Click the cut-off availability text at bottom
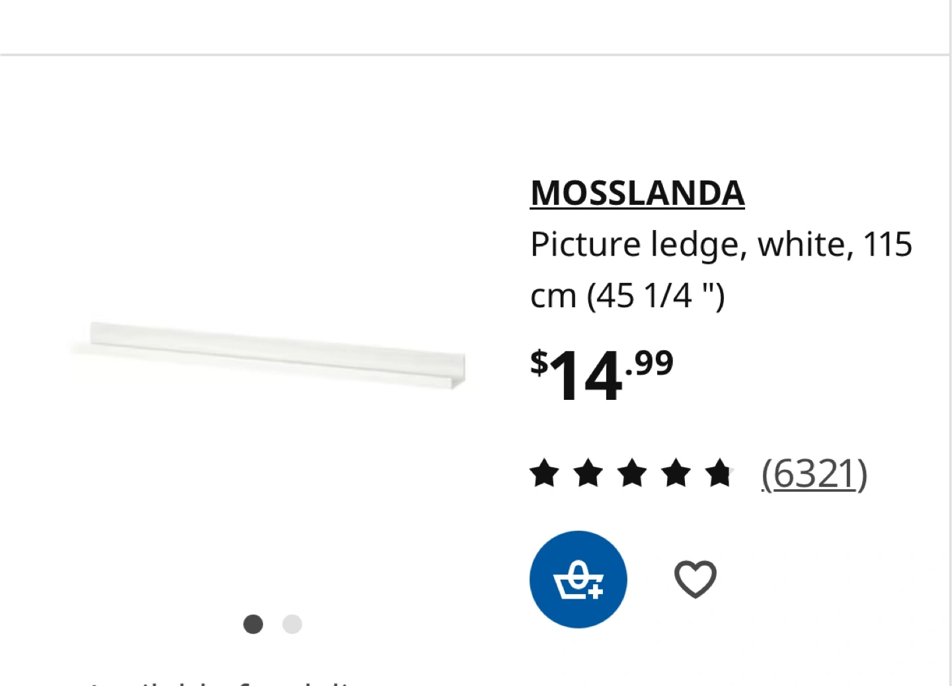Screen dimensions: 952x686 [x=225, y=681]
